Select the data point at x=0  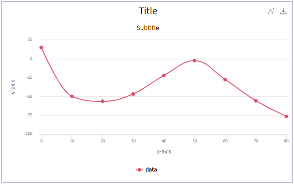coord(41,48)
